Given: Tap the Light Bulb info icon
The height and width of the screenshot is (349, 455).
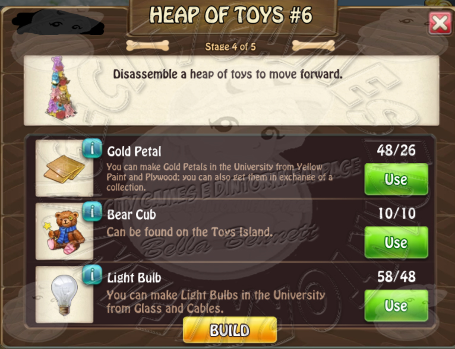Looking at the screenshot, I should click(x=92, y=274).
